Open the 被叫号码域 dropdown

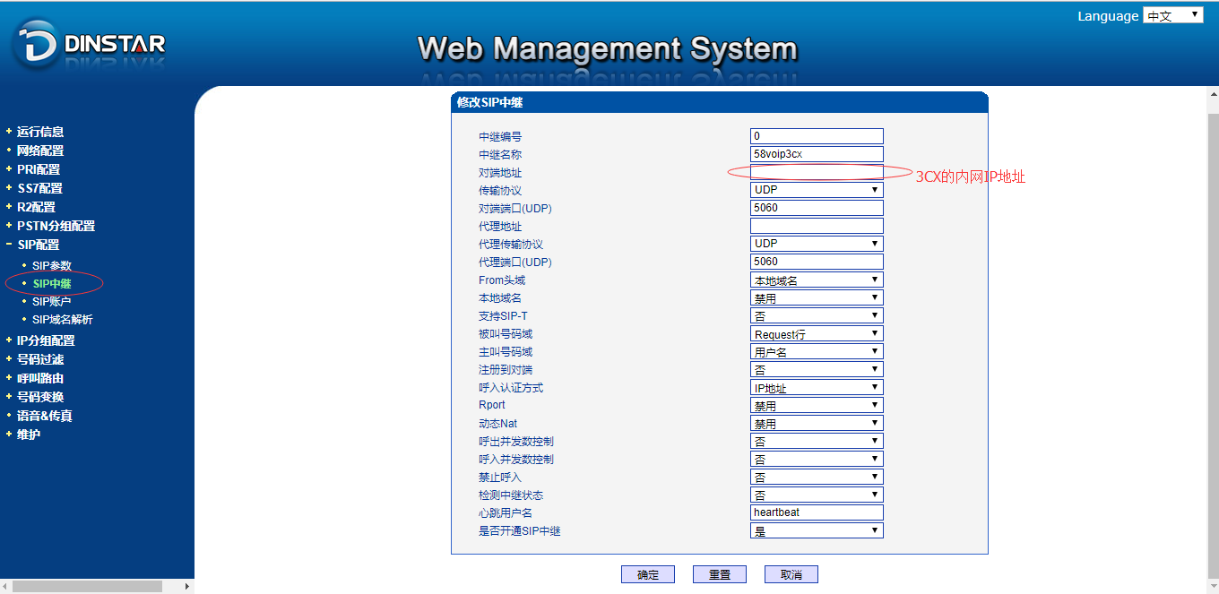(817, 333)
